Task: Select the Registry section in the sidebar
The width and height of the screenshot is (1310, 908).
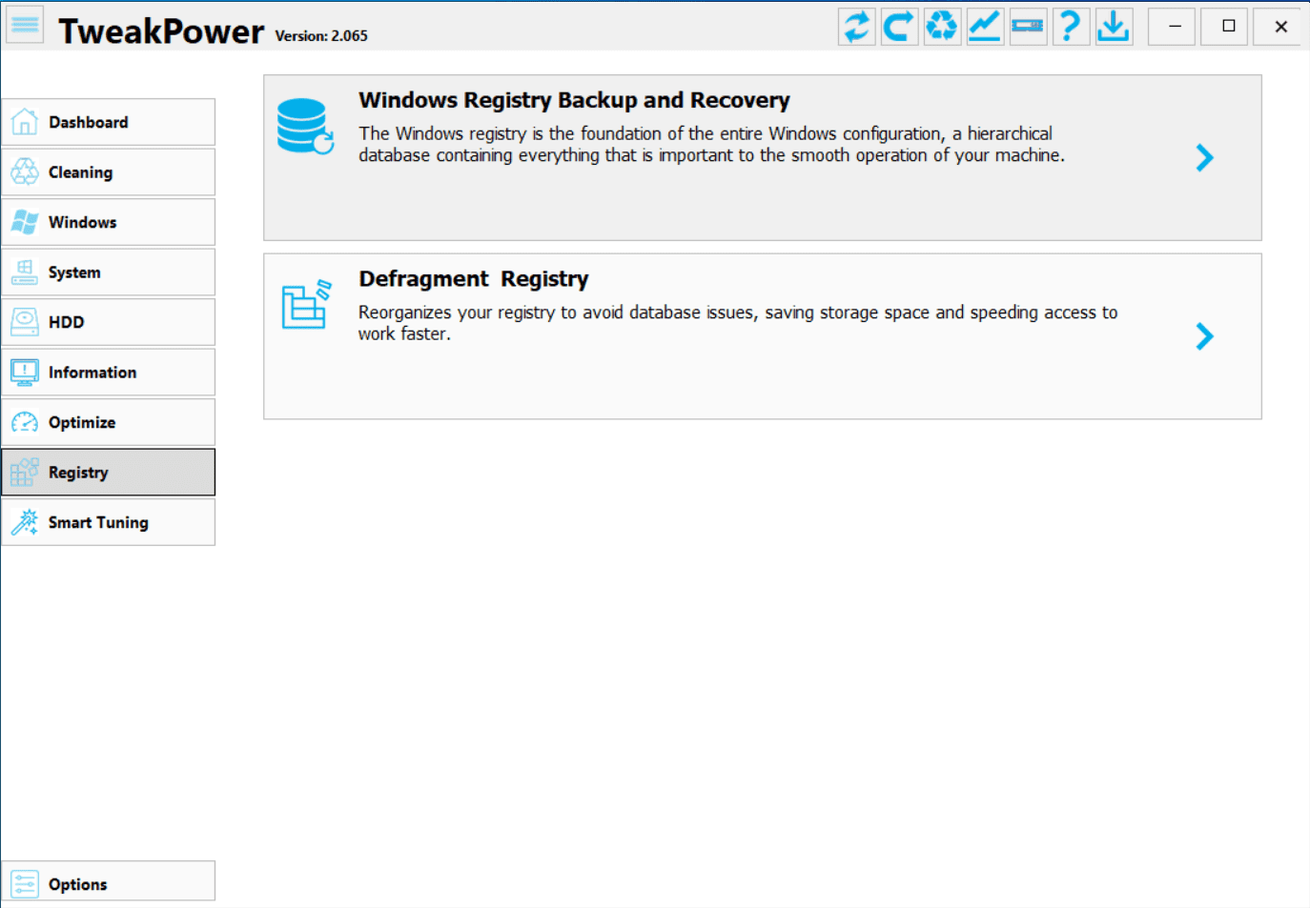Action: pyautogui.click(x=109, y=473)
